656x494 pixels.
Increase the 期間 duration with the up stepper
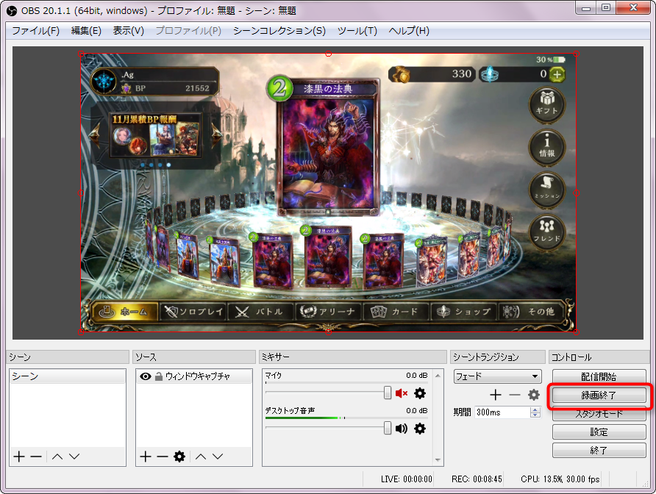[x=535, y=409]
